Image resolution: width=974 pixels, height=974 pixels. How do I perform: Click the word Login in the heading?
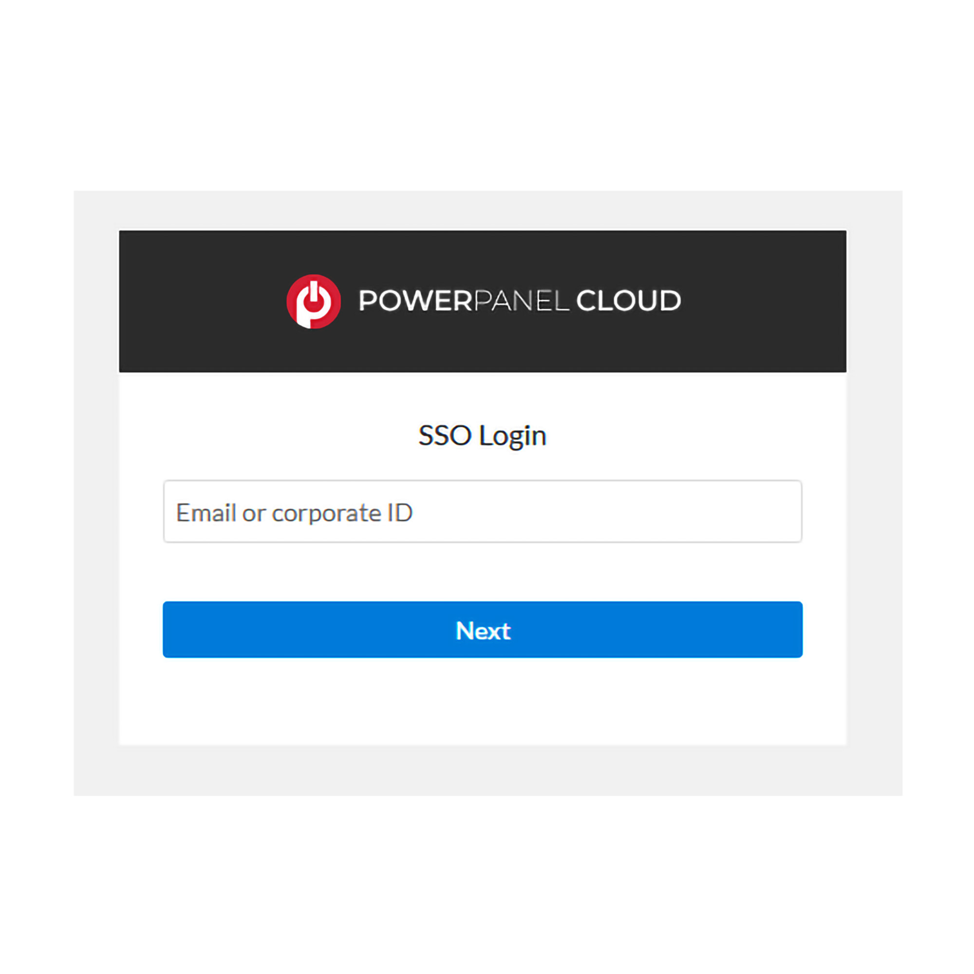[512, 436]
